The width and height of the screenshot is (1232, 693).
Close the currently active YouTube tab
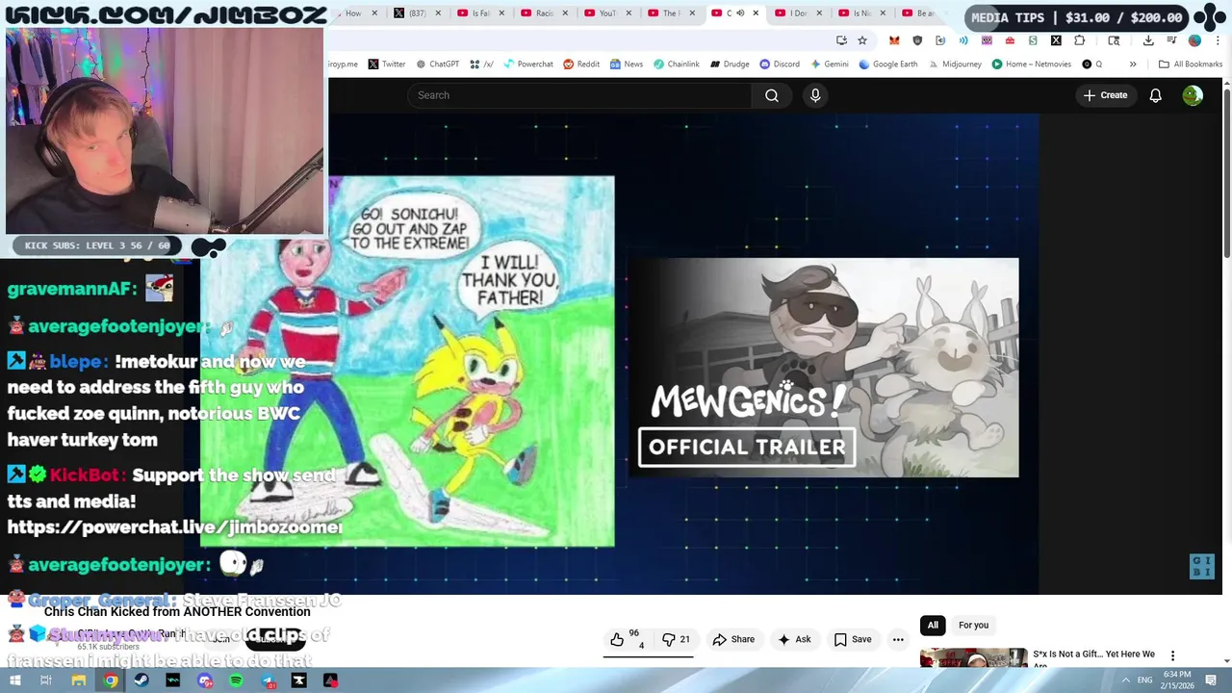(x=756, y=13)
